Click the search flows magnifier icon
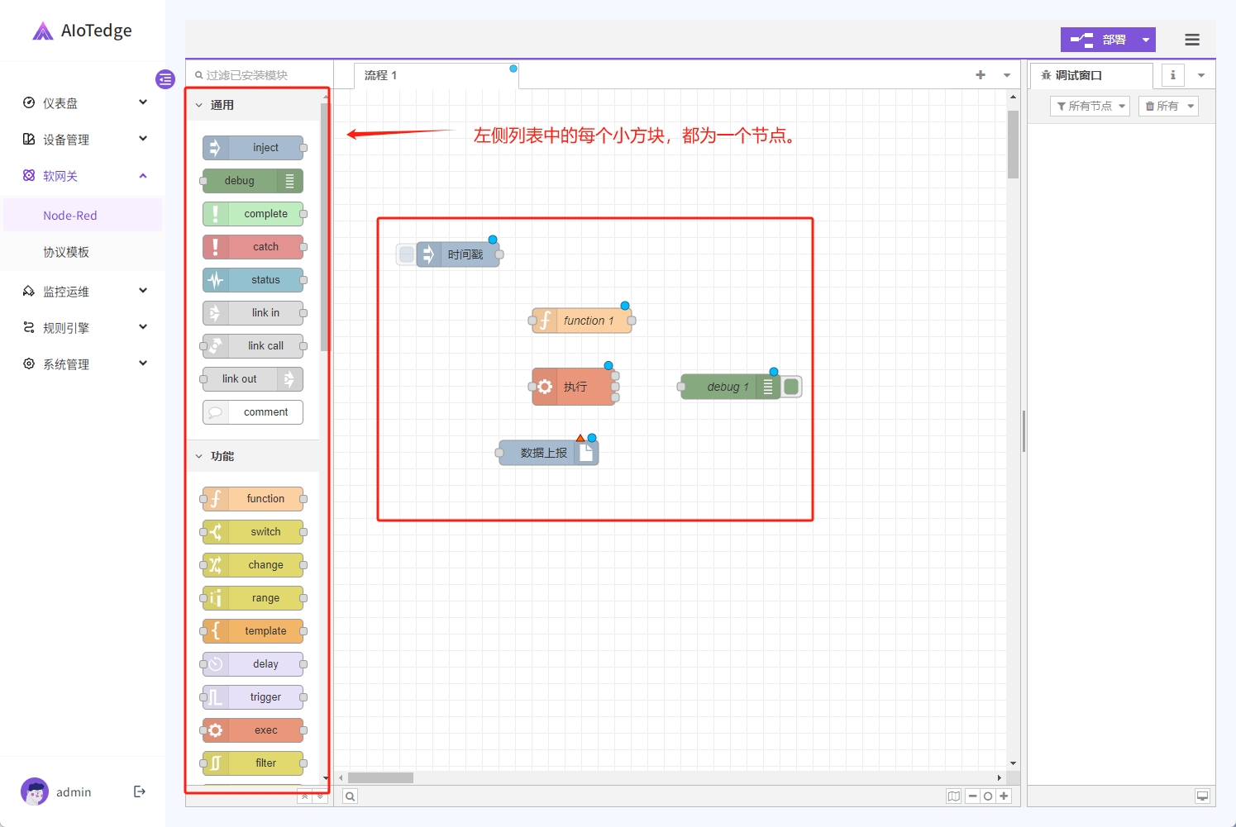Image resolution: width=1236 pixels, height=827 pixels. 351,796
